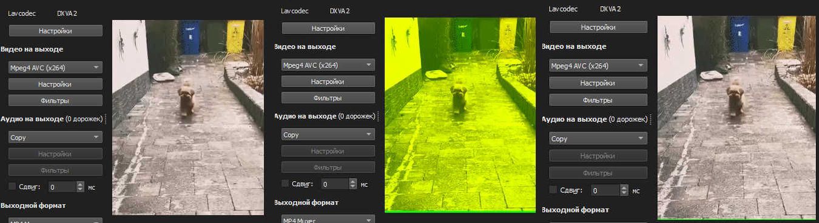Click the Сдвиг stepper arrows in the rightmost panel
The height and width of the screenshot is (223, 819).
click(624, 190)
